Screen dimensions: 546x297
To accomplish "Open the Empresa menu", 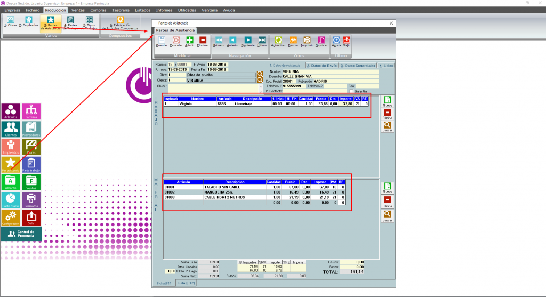I will [12, 10].
